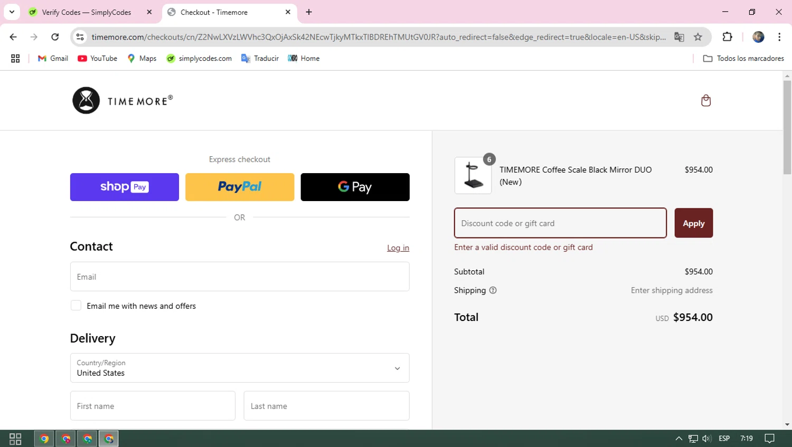Close the Verify Codes tab
Screen dimensions: 792x447
point(149,12)
